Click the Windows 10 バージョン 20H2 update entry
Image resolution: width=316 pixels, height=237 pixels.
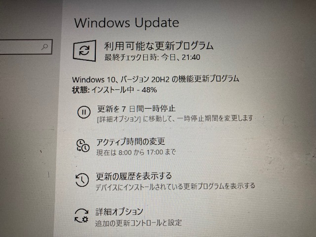[156, 79]
